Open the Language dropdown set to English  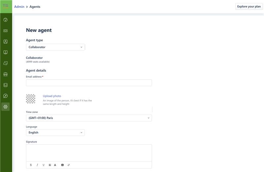tap(55, 133)
